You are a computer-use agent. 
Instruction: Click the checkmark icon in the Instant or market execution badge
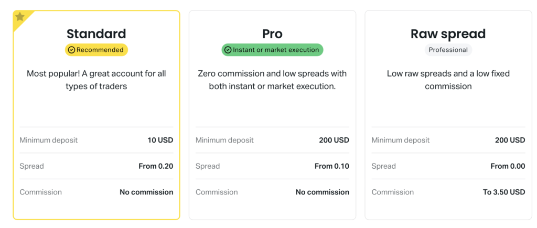coord(228,50)
